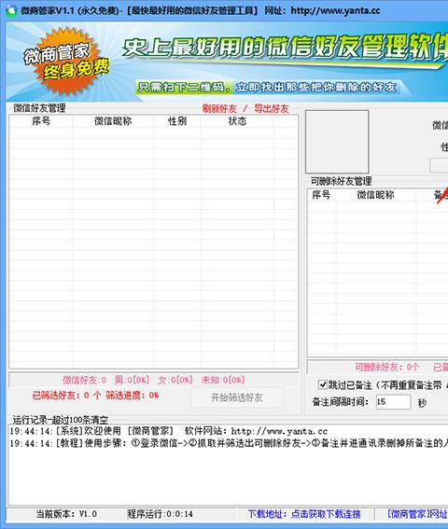Click the 筛选进度: 0% text
Image resolution: width=448 pixels, height=529 pixels.
pyautogui.click(x=132, y=396)
